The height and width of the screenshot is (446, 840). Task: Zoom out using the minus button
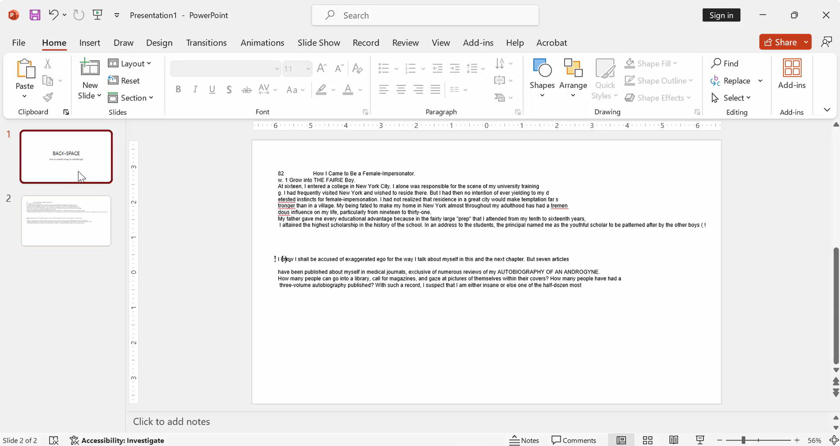point(720,440)
